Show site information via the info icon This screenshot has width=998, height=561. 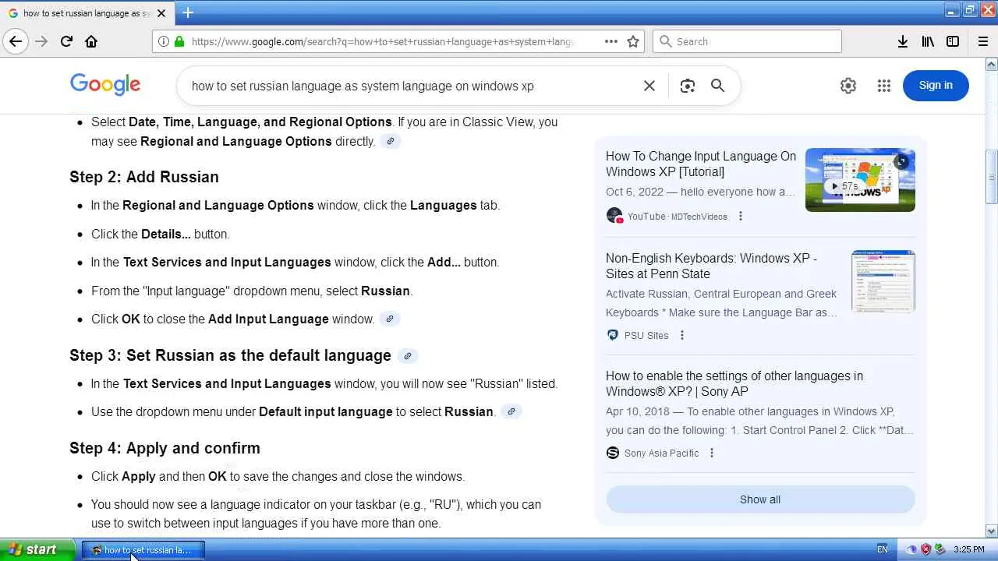tap(164, 41)
